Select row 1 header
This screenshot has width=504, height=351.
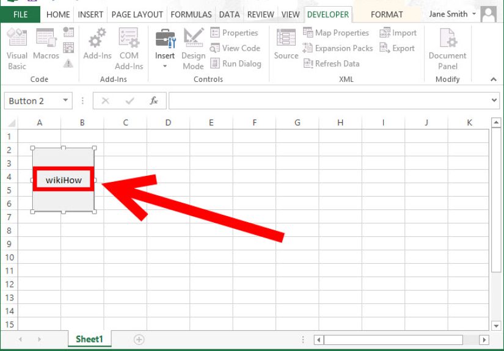[x=9, y=136]
